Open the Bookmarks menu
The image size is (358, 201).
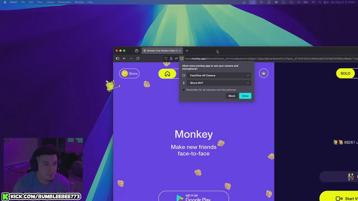tap(65, 2)
